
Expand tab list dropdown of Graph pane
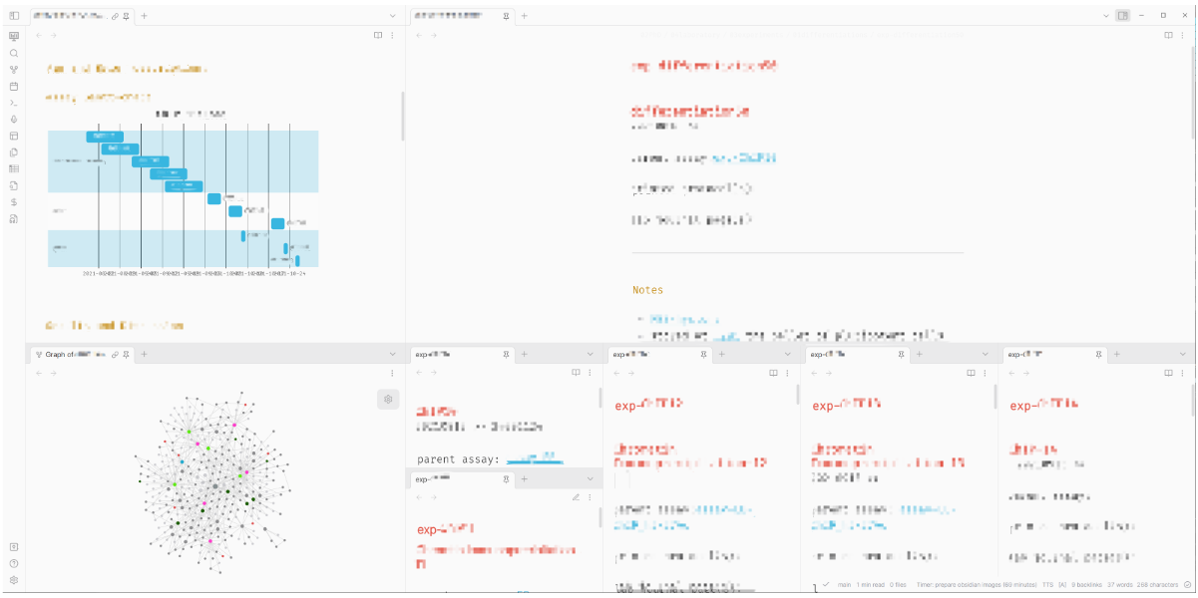click(392, 354)
